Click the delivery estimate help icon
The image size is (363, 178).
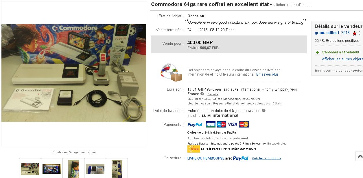coord(264,110)
